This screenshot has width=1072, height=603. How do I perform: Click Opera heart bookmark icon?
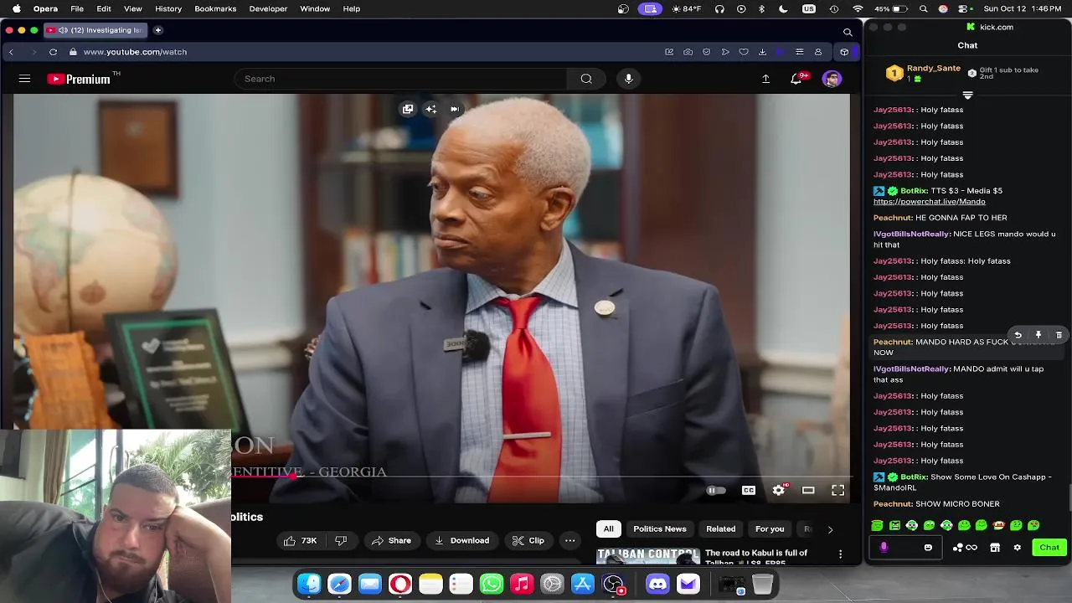[x=744, y=52]
